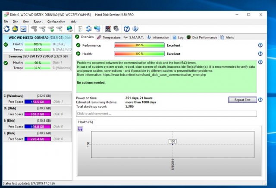Select the F: [Disk] partition entry
276x188 pixels.
pos(38,136)
